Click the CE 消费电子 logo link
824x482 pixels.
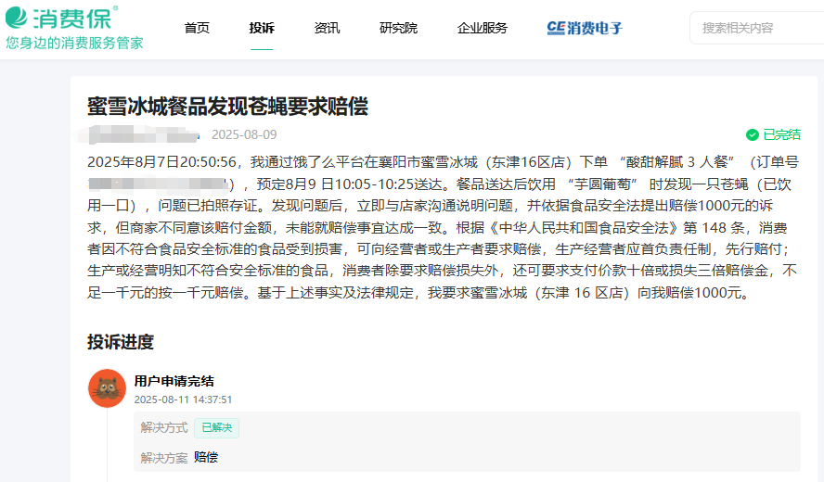pos(585,28)
